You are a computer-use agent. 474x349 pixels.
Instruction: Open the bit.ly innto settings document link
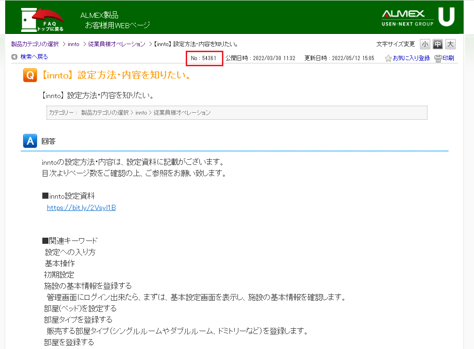click(81, 208)
